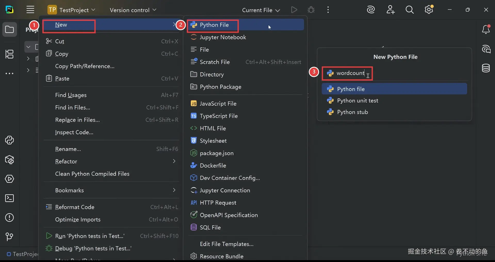Open the IDE settings gear
The image size is (495, 262).
tap(429, 10)
